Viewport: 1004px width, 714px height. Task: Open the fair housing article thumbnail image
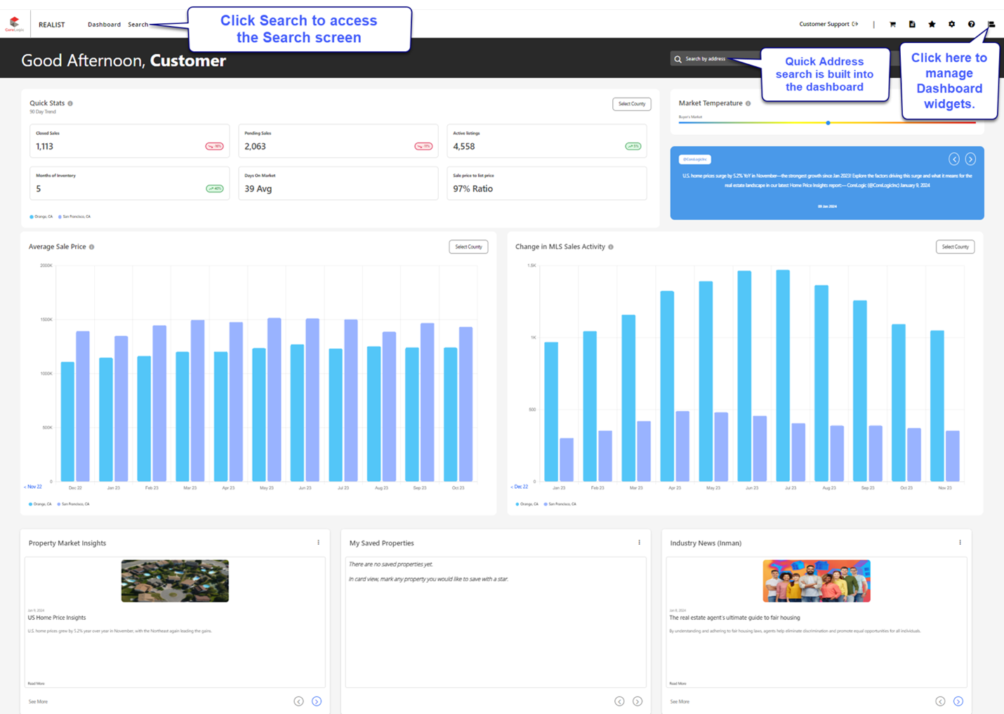pyautogui.click(x=817, y=581)
